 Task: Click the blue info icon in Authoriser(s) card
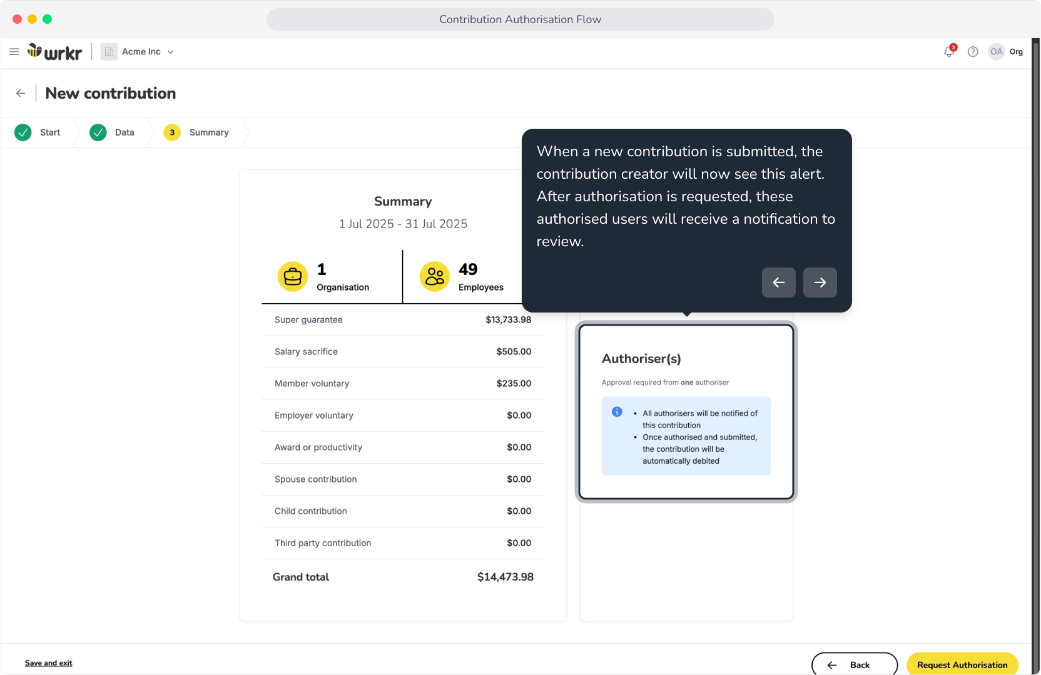[617, 412]
